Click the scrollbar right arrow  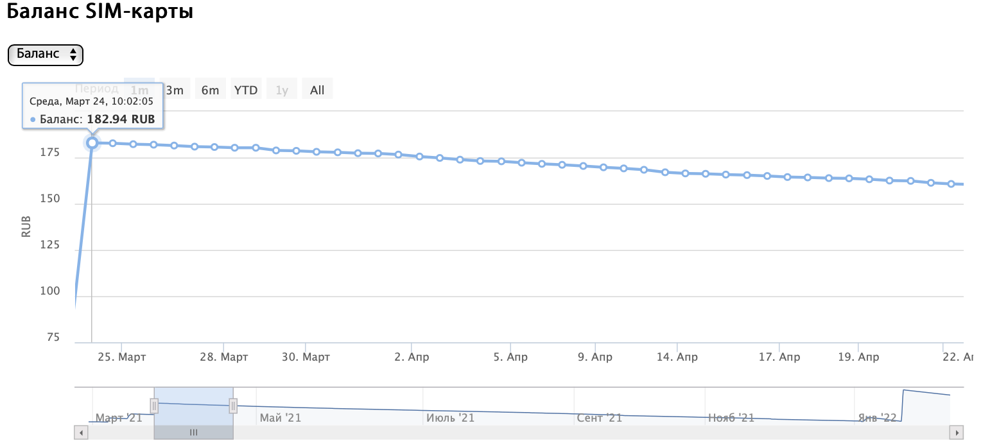(x=957, y=433)
